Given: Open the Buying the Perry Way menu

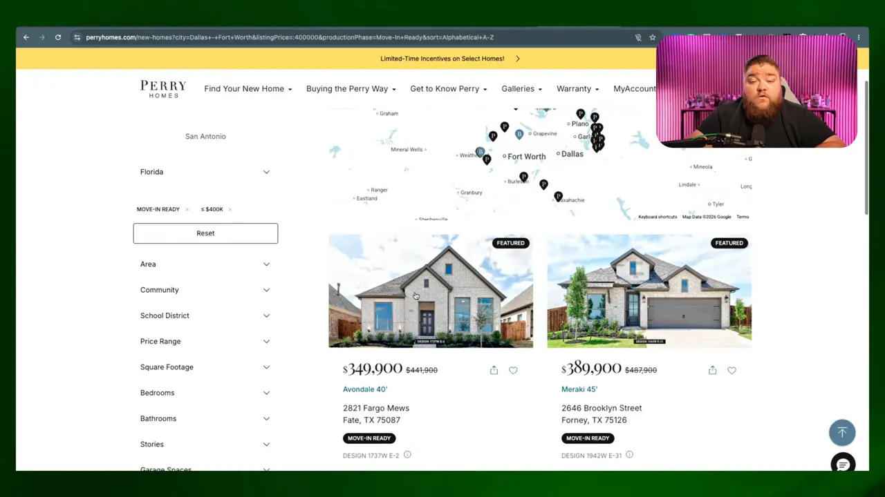Looking at the screenshot, I should coord(351,88).
